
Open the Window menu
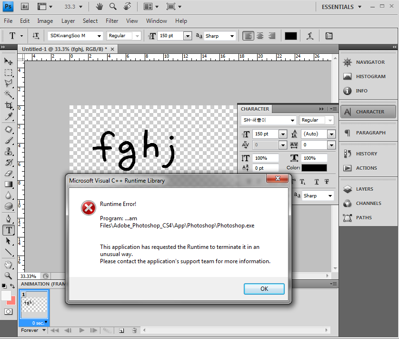pos(157,21)
